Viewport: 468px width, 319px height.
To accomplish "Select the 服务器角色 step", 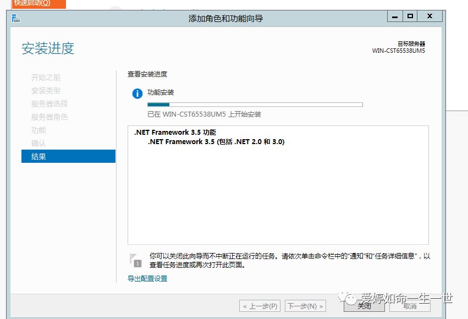I will 49,117.
